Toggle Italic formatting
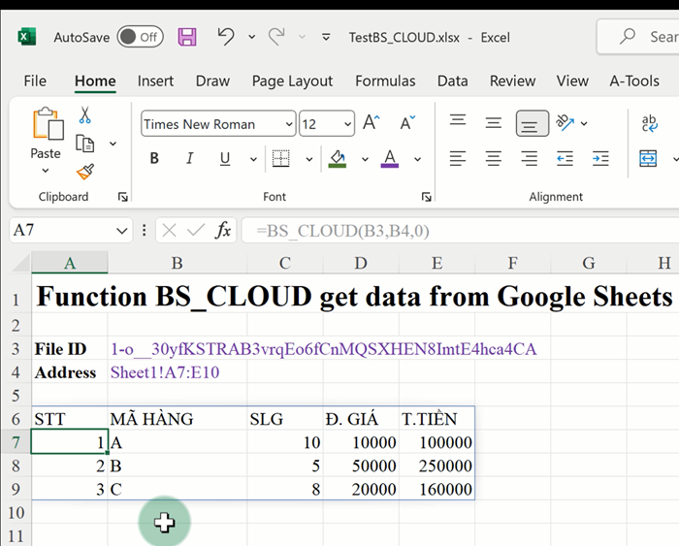 pyautogui.click(x=190, y=158)
